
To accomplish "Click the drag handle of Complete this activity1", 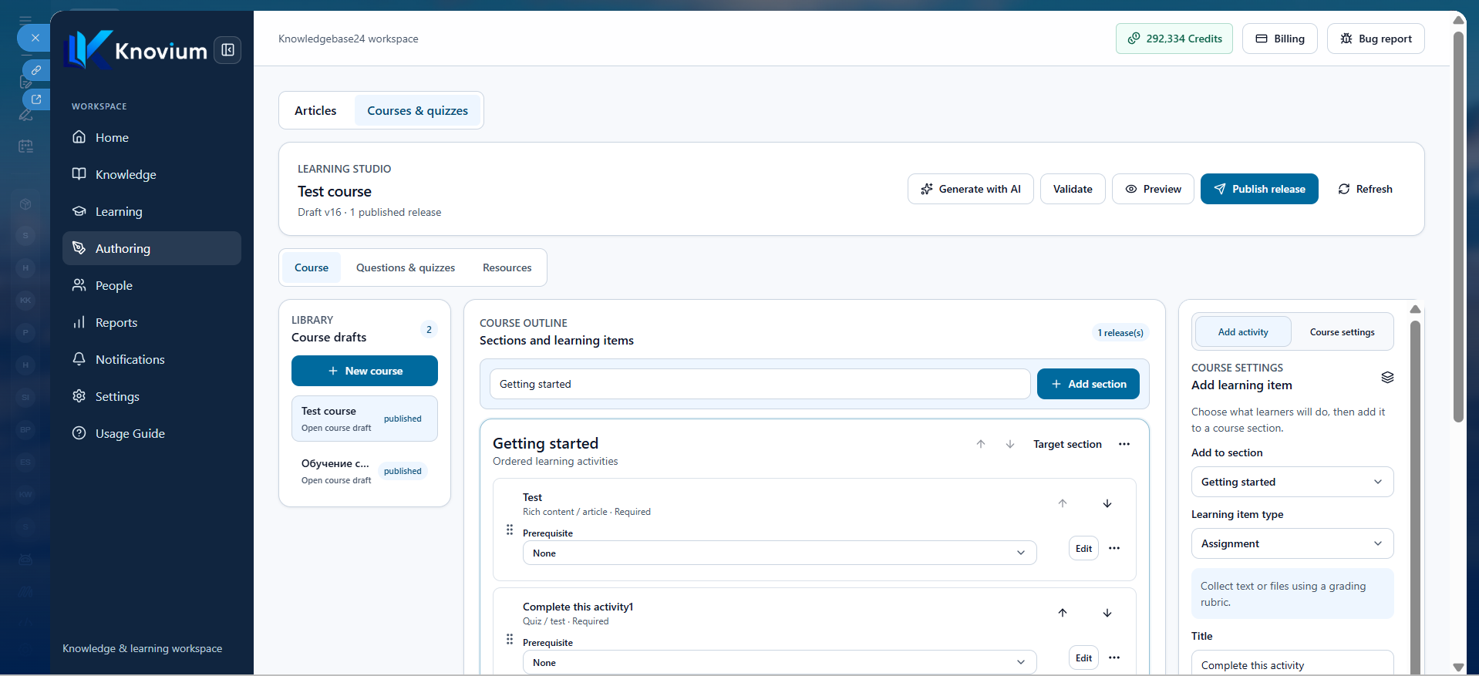I will tap(510, 639).
